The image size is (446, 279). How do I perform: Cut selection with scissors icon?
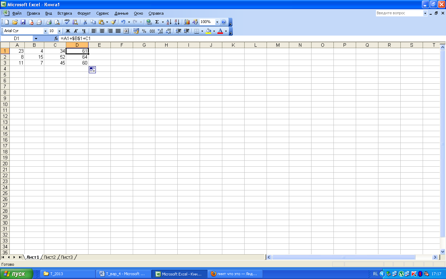tap(85, 22)
